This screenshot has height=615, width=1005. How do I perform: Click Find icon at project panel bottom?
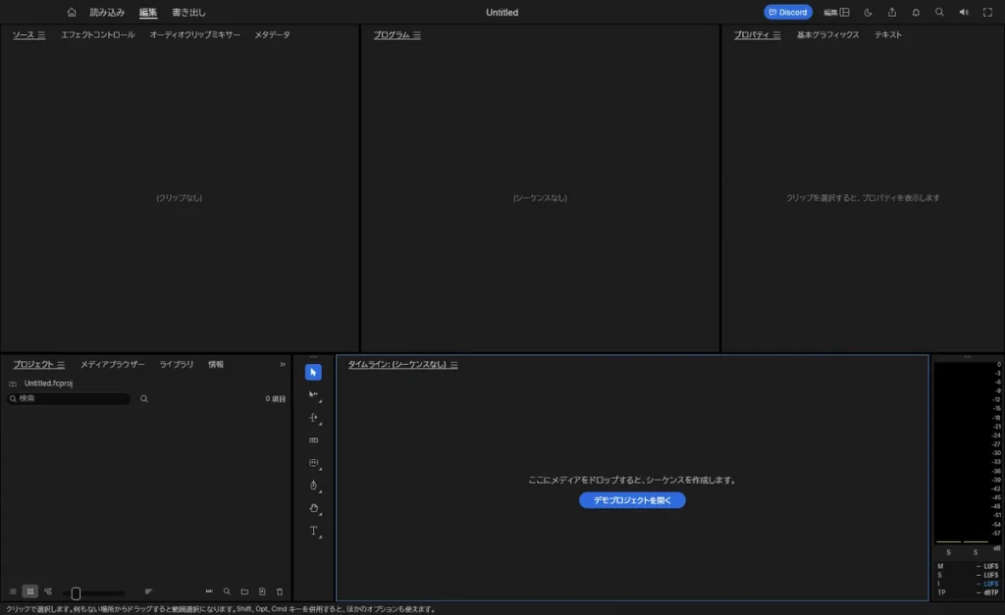coord(227,591)
